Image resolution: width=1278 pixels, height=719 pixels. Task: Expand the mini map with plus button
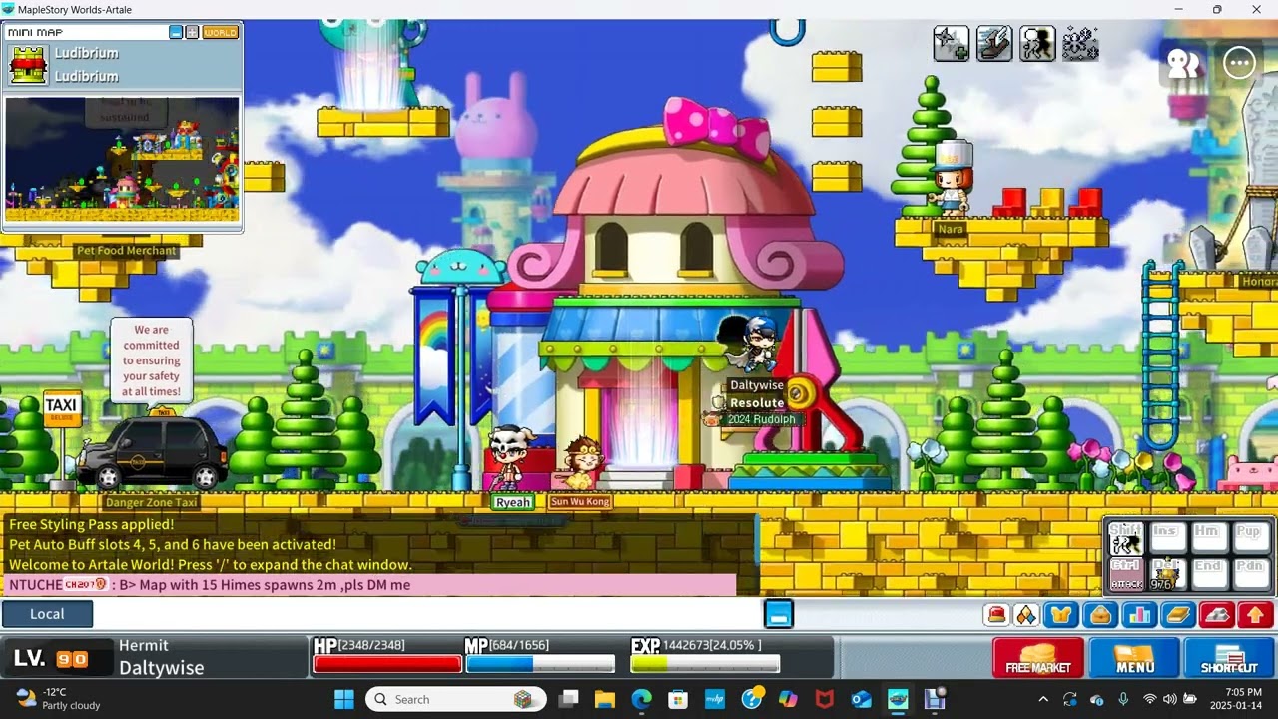point(192,32)
